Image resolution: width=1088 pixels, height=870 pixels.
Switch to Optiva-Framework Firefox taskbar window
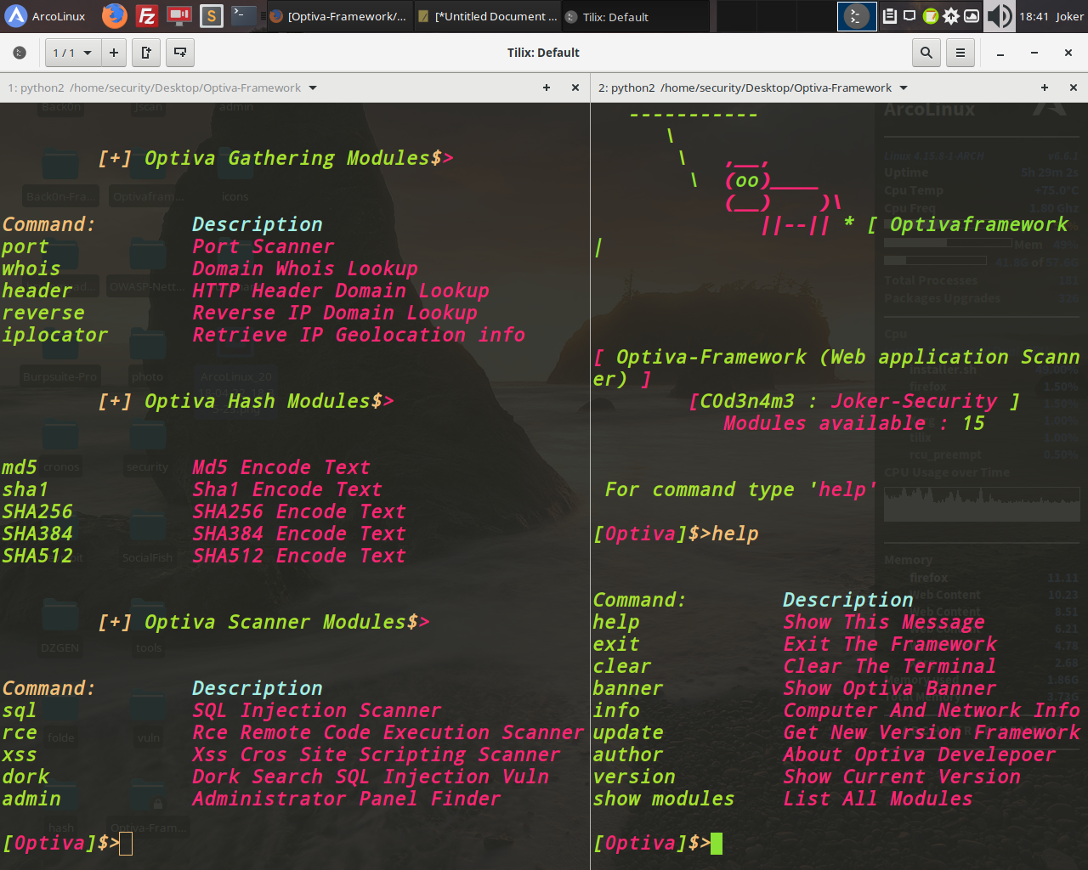pos(338,16)
